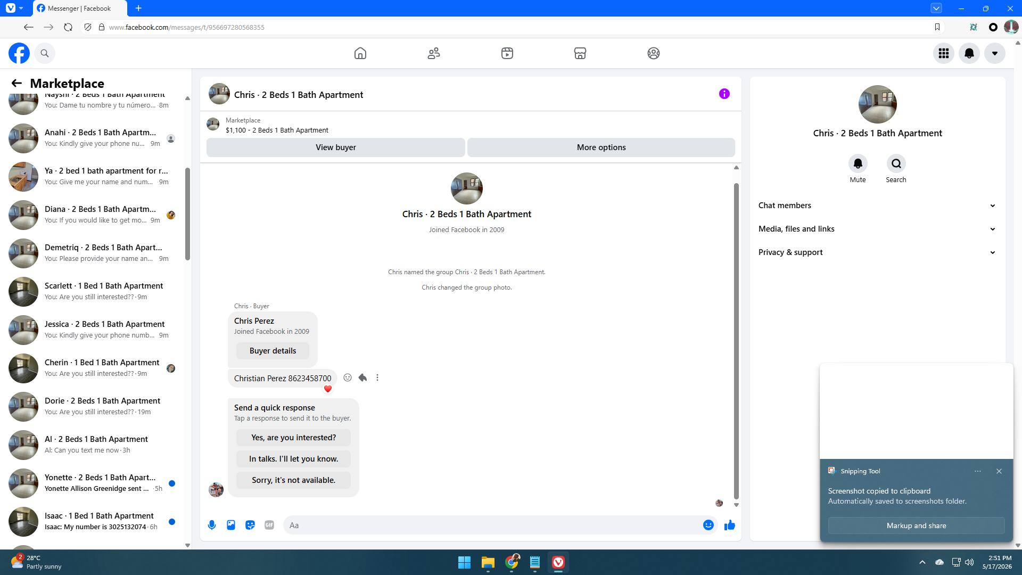The height and width of the screenshot is (575, 1022).
Task: Go back from Marketplace chat list
Action: pyautogui.click(x=17, y=83)
